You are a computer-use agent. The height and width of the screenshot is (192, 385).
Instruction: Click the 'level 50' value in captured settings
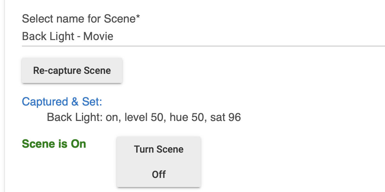[x=144, y=117]
